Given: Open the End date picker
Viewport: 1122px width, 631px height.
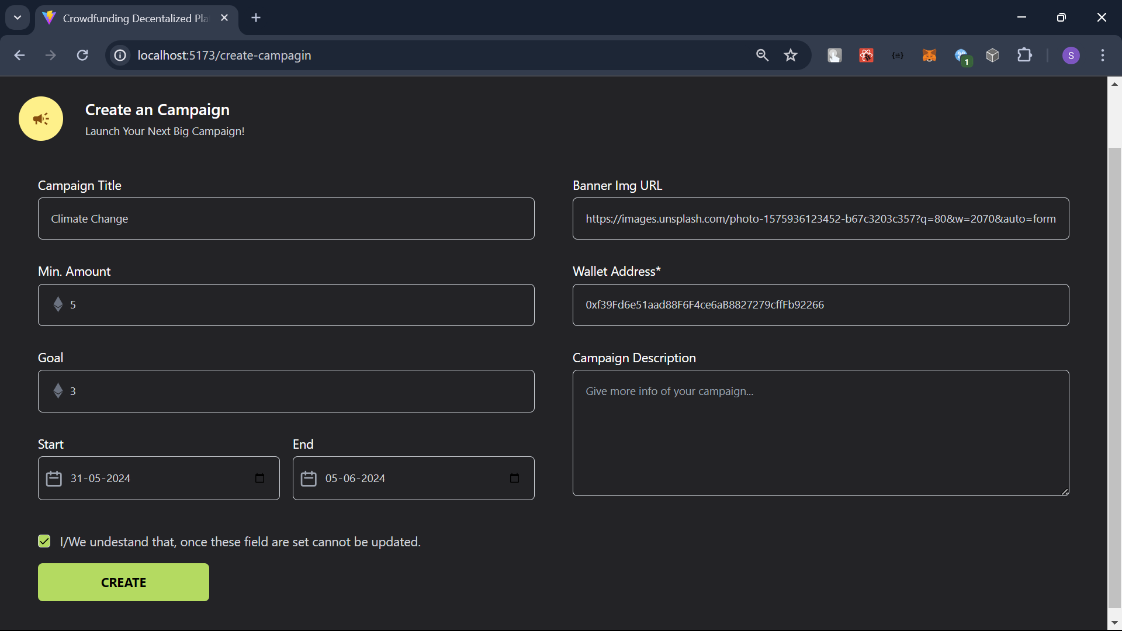Looking at the screenshot, I should (x=515, y=478).
